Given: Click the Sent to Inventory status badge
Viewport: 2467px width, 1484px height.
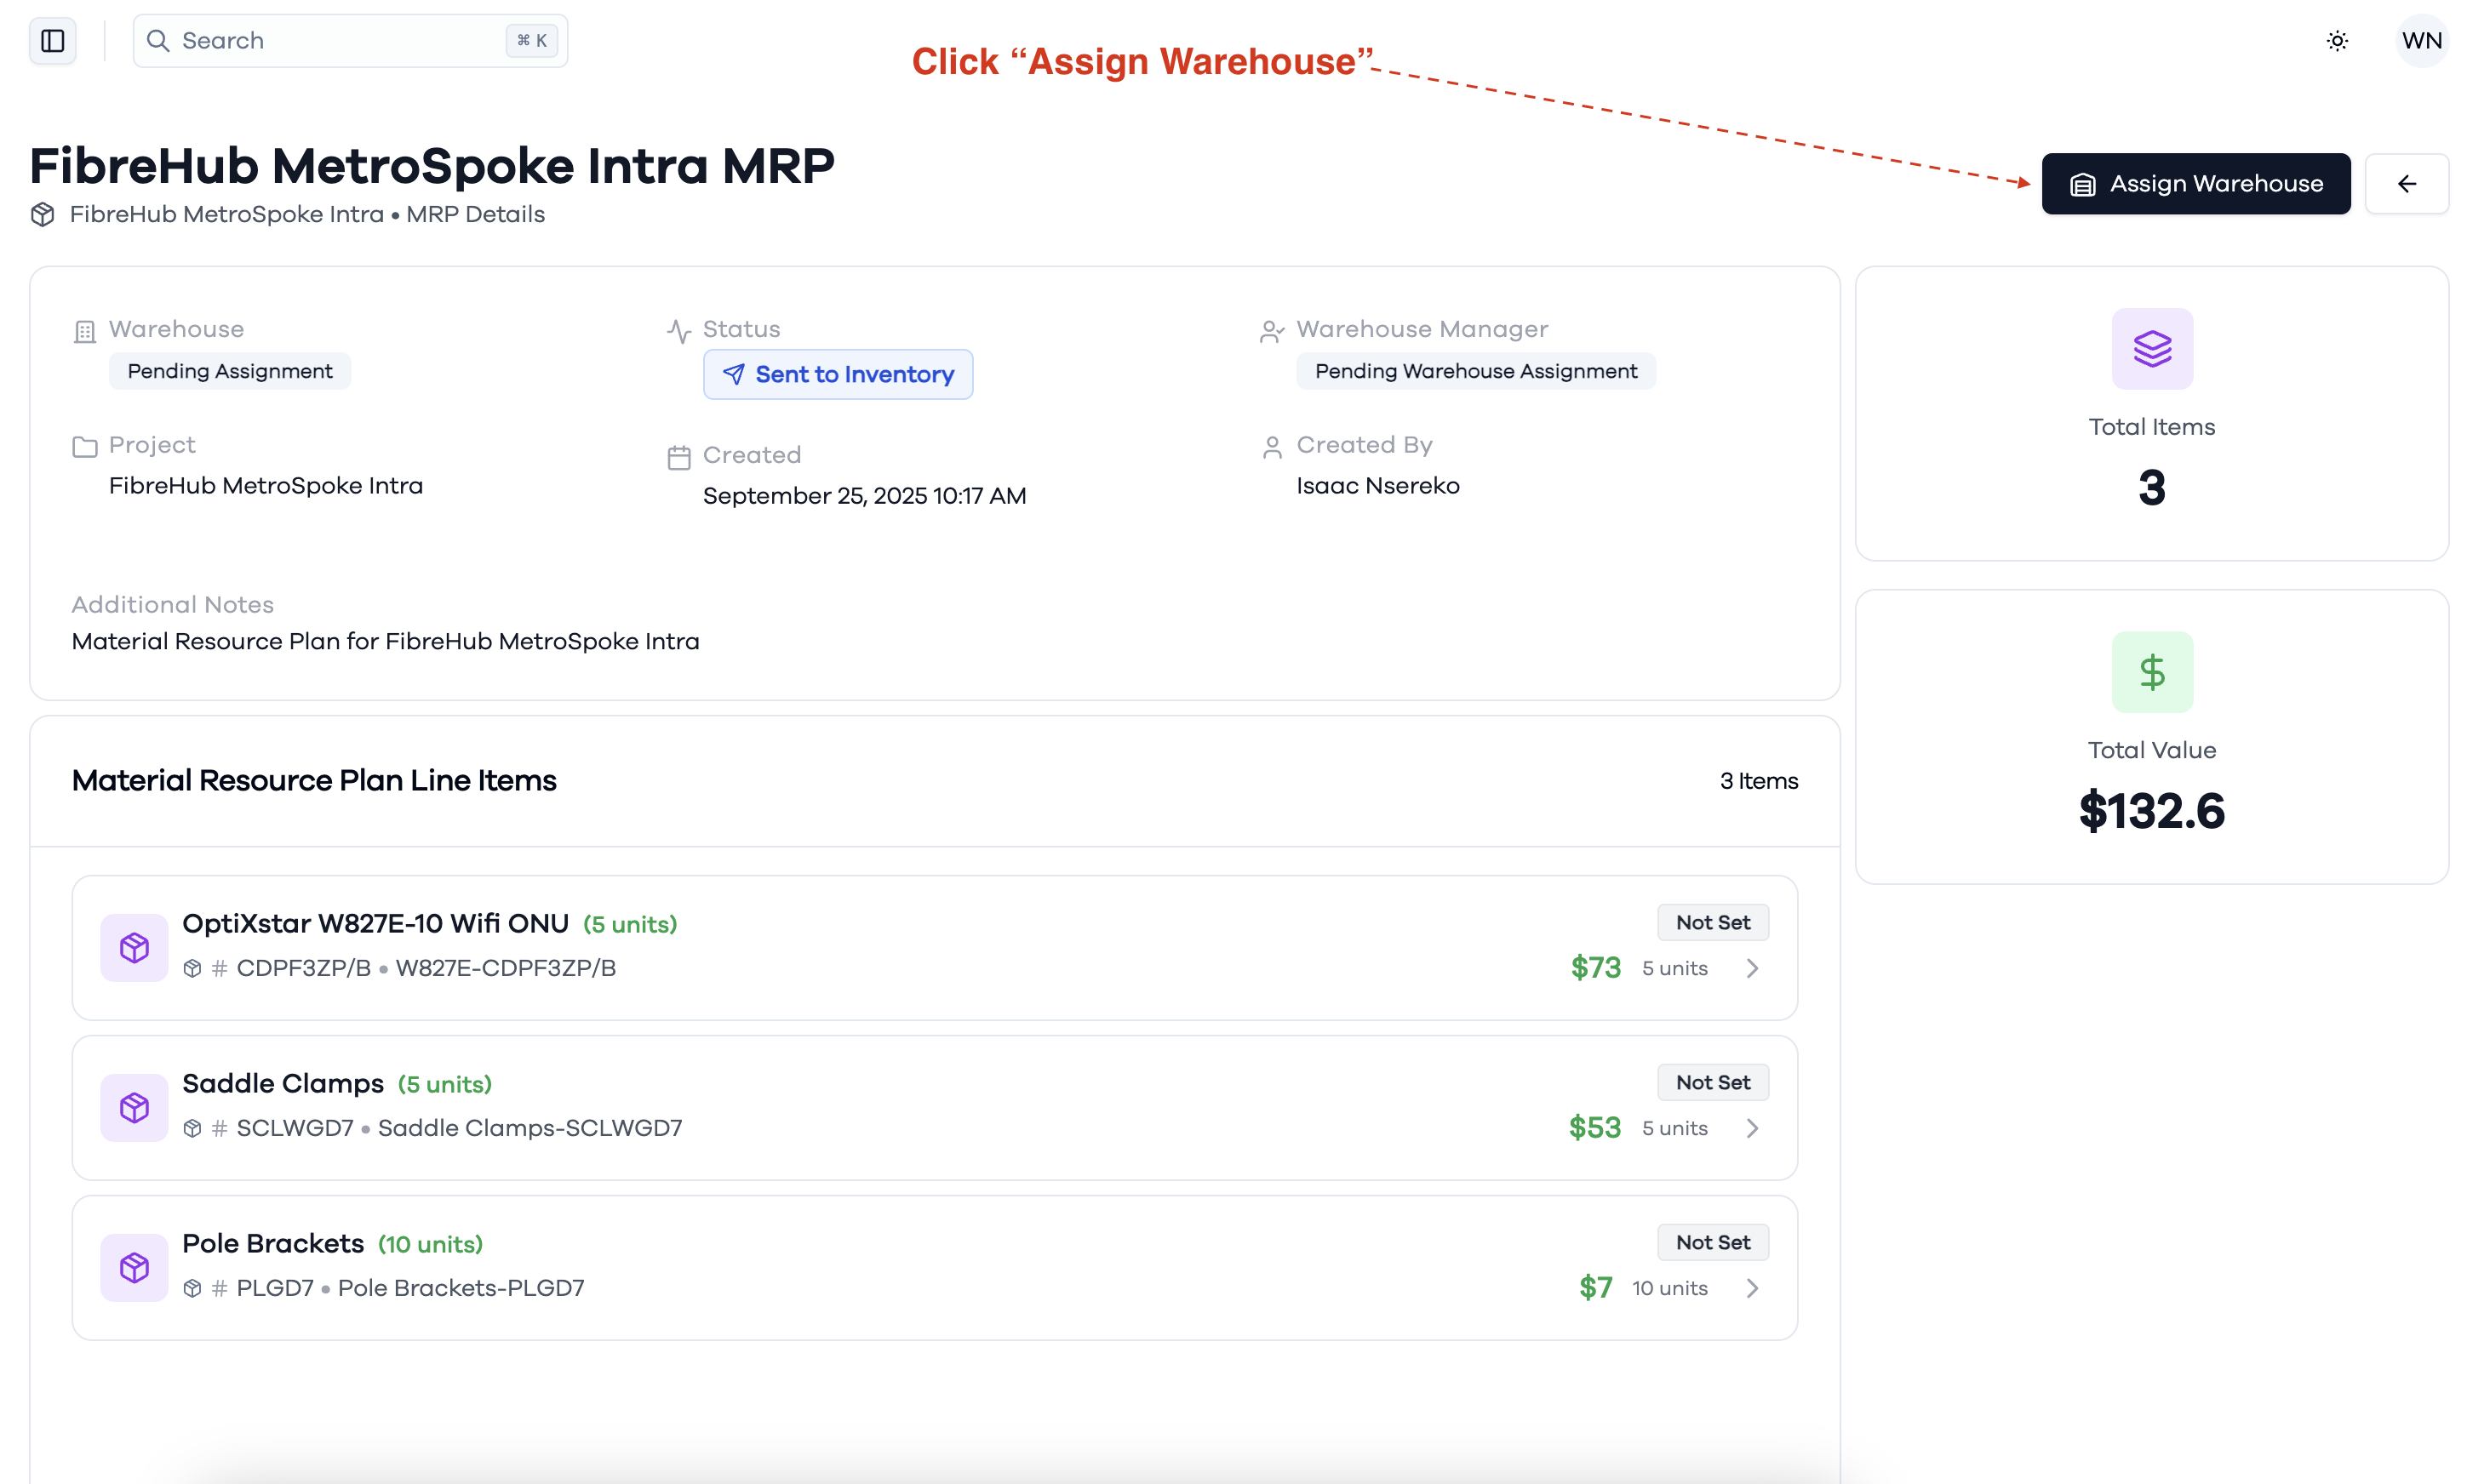Looking at the screenshot, I should pos(838,374).
